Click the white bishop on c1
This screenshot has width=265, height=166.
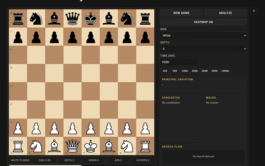pos(54,146)
